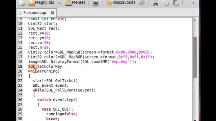Click the print icon in the toolbar

[96, 3]
